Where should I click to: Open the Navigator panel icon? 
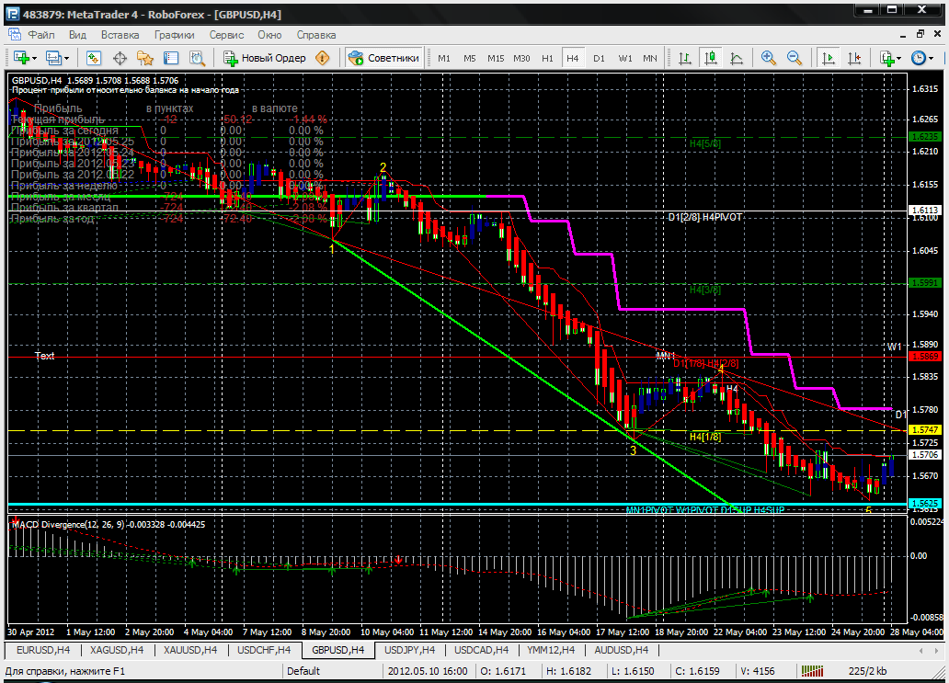pos(145,58)
